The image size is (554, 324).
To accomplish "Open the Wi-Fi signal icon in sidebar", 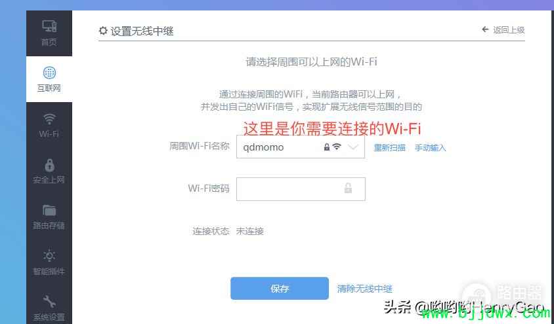I will (x=49, y=118).
